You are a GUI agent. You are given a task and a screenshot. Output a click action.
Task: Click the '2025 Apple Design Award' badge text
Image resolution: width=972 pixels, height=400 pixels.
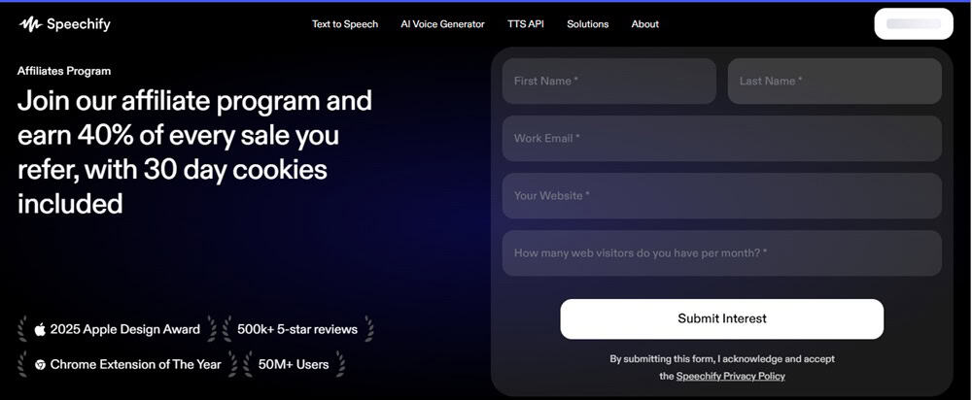[125, 329]
